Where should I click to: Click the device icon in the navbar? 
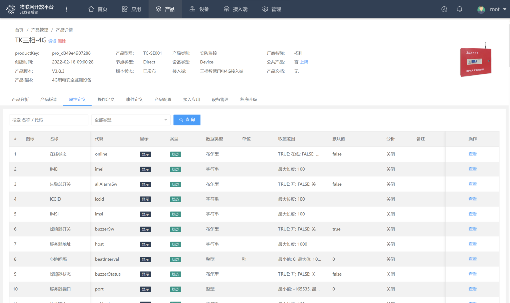(x=192, y=9)
